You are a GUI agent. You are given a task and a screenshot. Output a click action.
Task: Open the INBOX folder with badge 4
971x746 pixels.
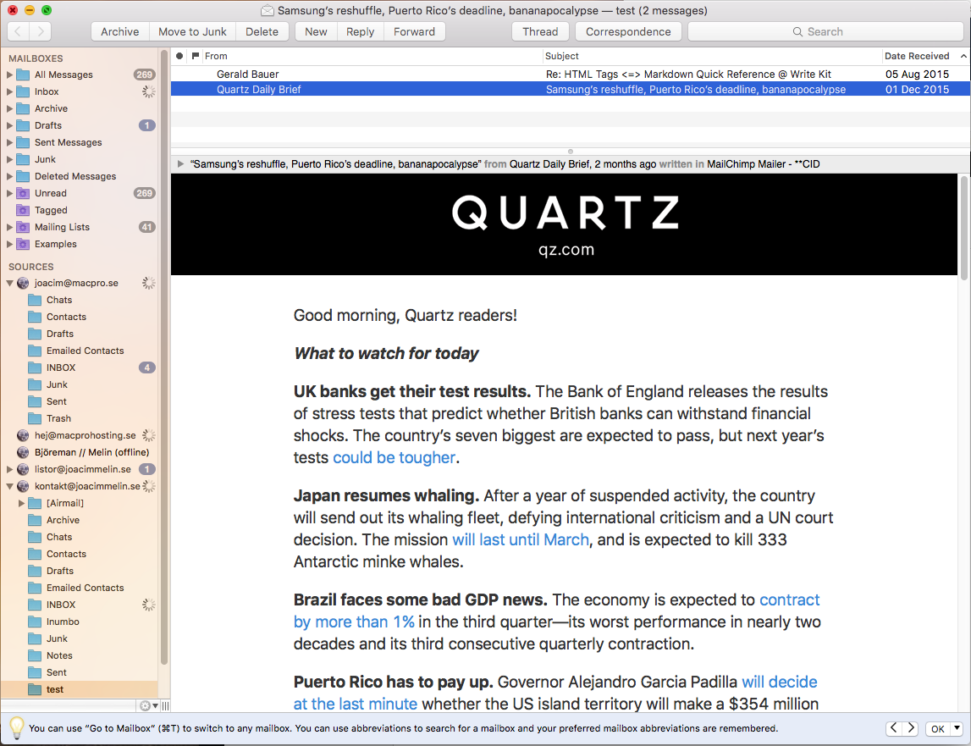tap(80, 367)
